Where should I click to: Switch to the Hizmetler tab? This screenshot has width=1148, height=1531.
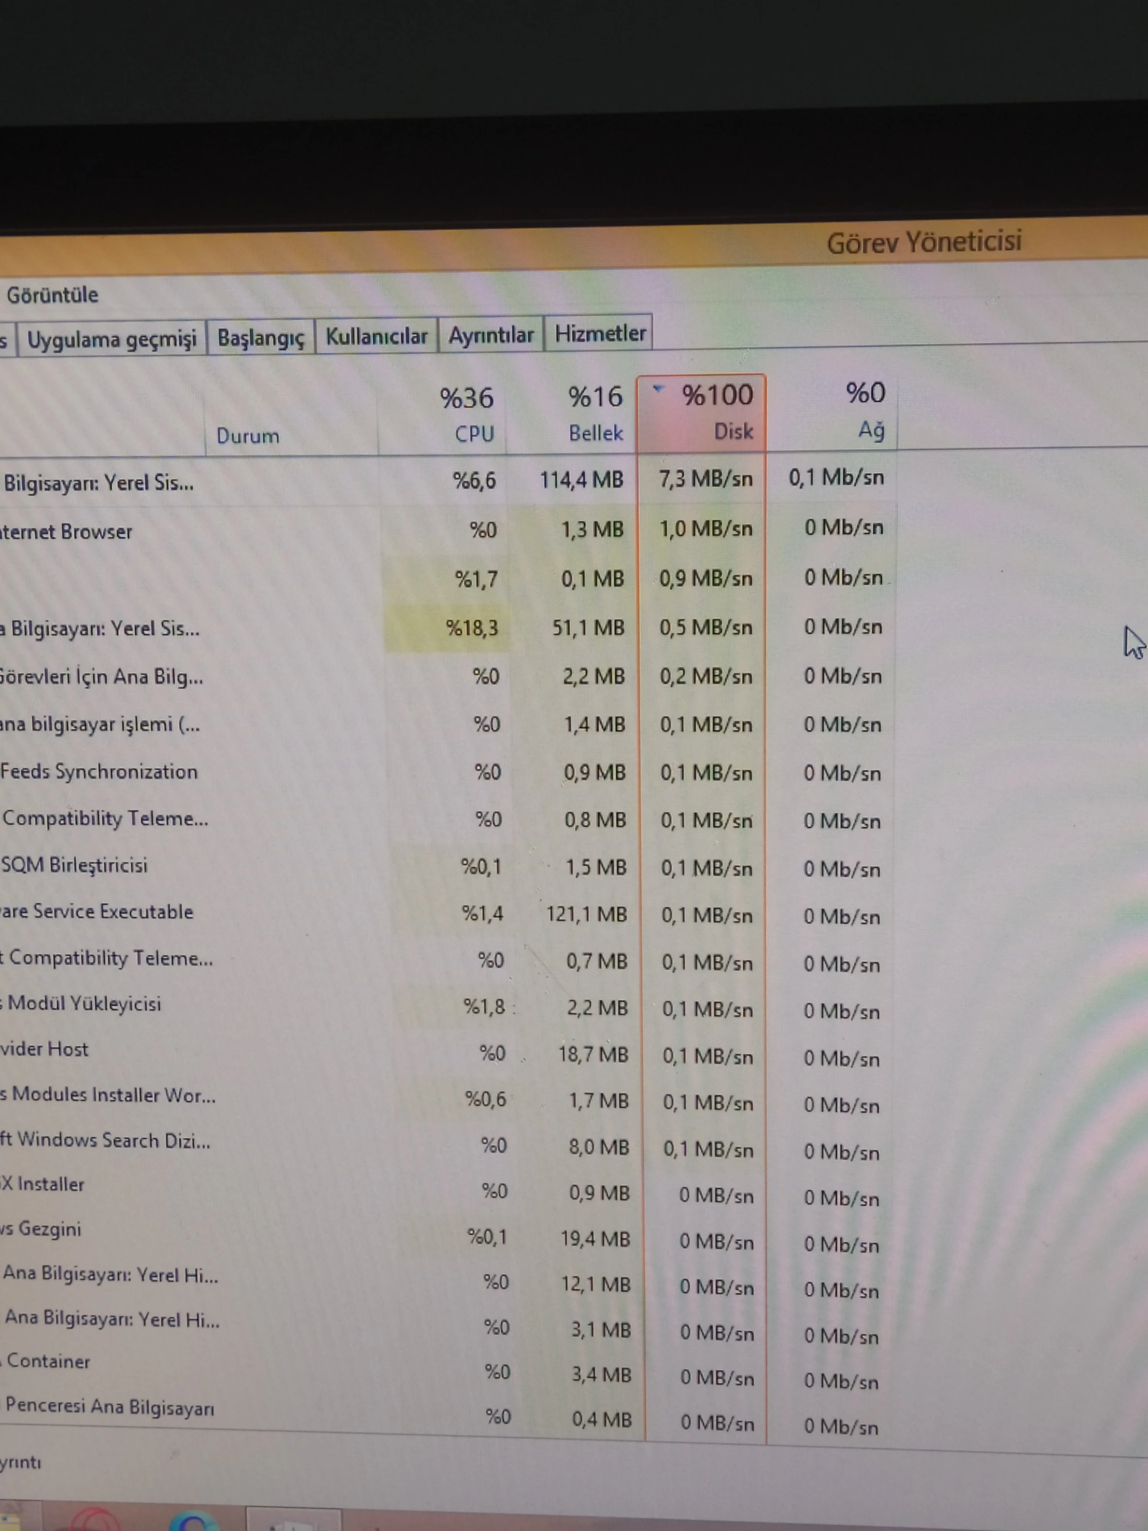(x=599, y=334)
